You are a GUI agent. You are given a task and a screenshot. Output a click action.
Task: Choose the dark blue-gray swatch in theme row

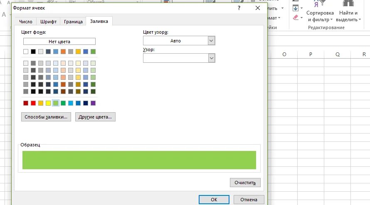pos(48,52)
